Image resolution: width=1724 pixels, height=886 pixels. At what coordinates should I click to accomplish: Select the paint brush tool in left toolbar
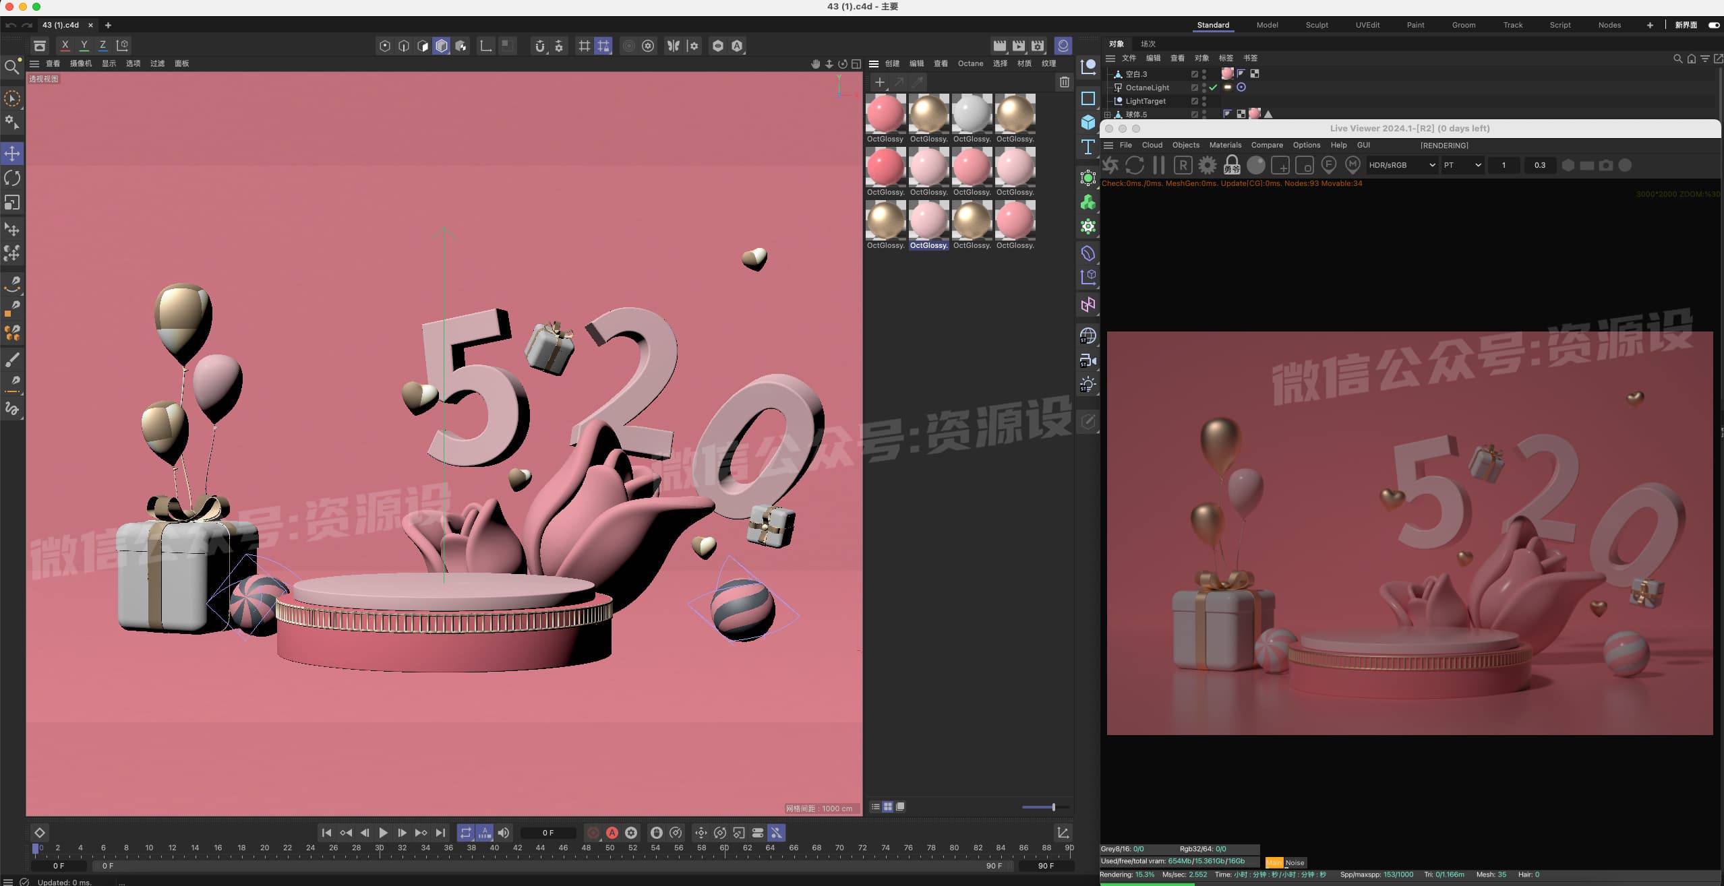point(12,360)
